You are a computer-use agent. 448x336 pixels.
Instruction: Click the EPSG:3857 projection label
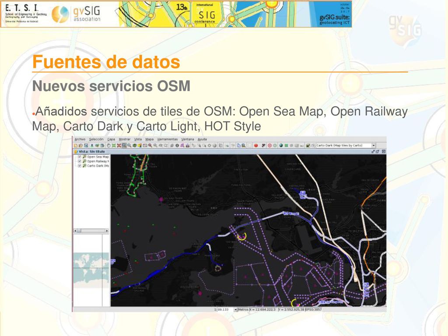[x=313, y=309]
